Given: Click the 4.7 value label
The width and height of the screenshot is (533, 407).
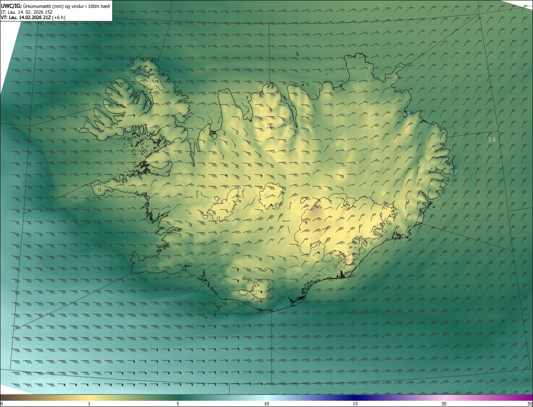Looking at the screenshot, I should pyautogui.click(x=453, y=172).
